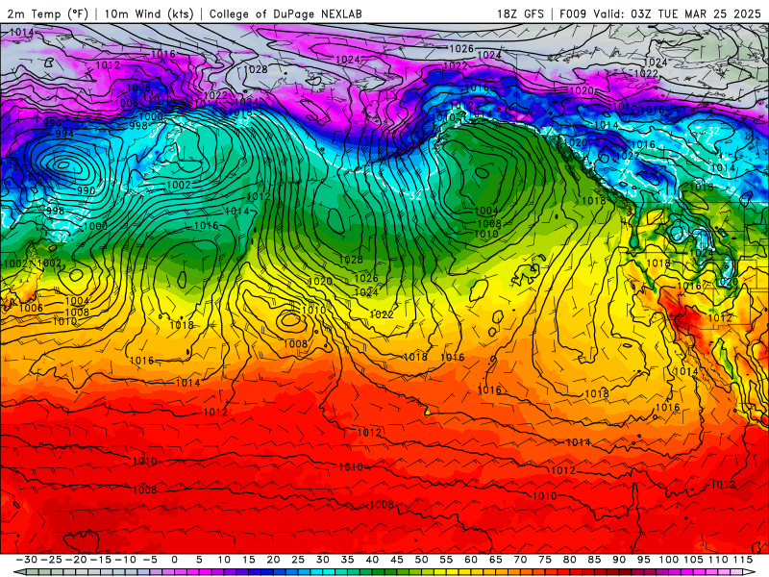769x577 pixels.
Task: Click the '-25' temperature scale label
Action: [52, 560]
